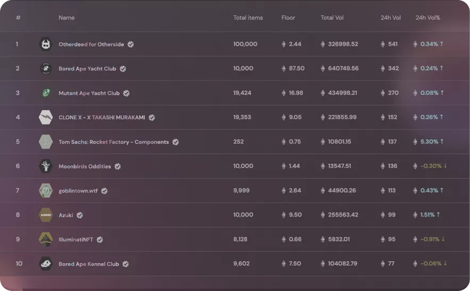Click the Name column header
The height and width of the screenshot is (291, 470).
point(67,18)
